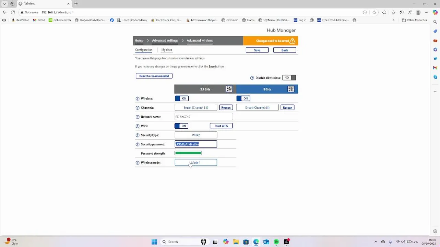Show more bookmarks chevron
This screenshot has height=247, width=440.
[x=393, y=20]
